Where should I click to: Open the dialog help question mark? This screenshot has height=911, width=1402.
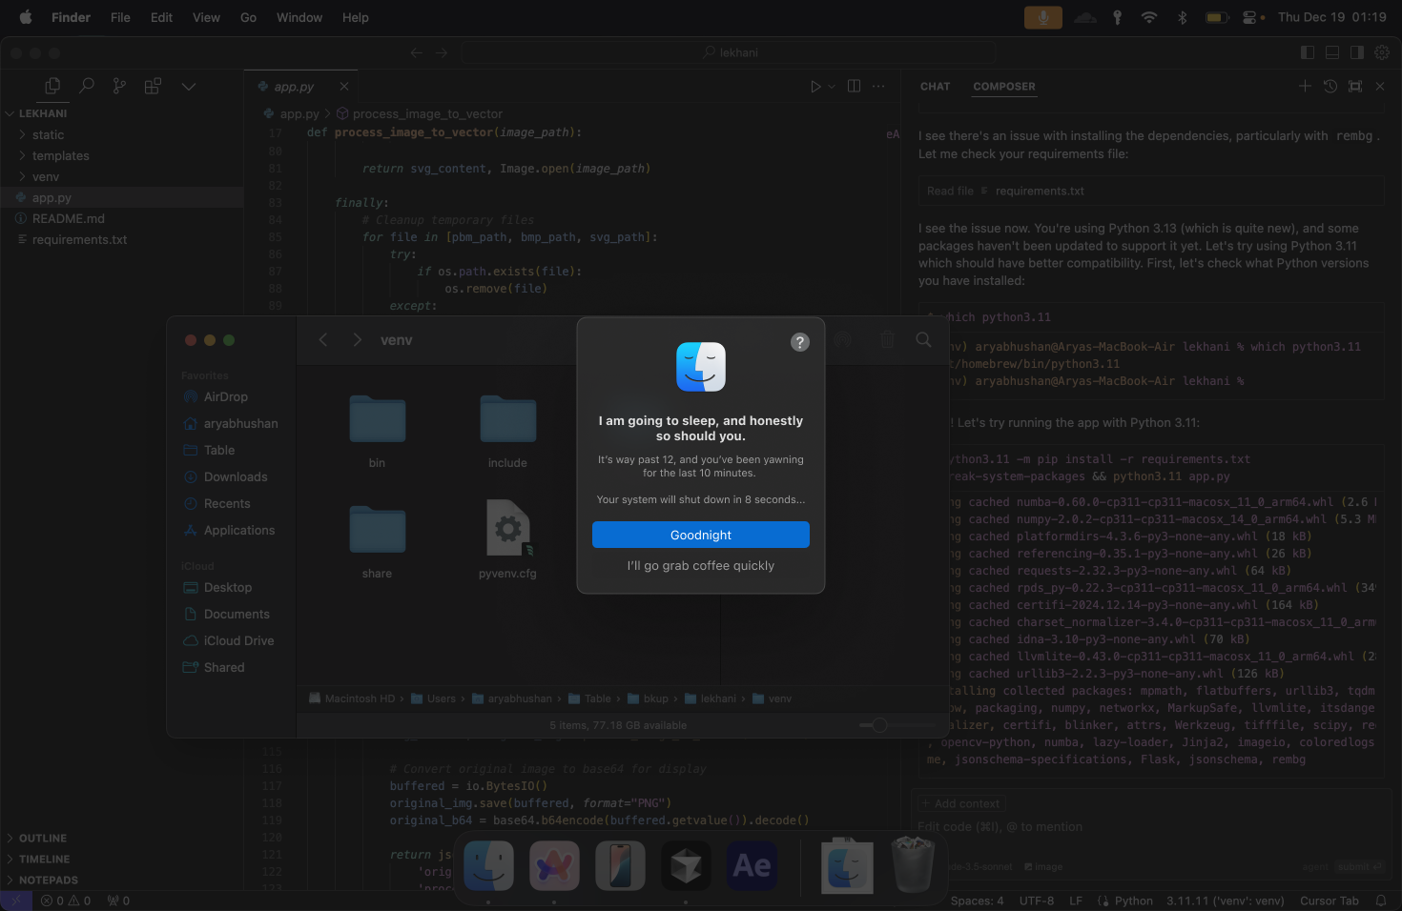(800, 342)
